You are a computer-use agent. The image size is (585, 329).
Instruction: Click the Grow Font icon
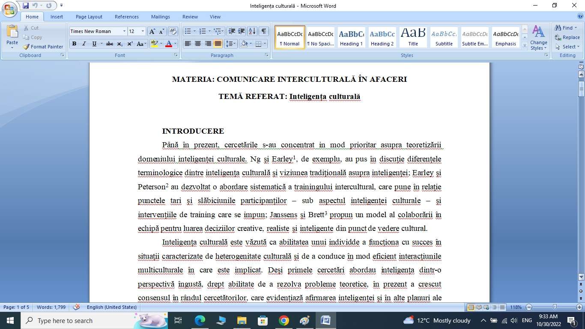tap(152, 31)
